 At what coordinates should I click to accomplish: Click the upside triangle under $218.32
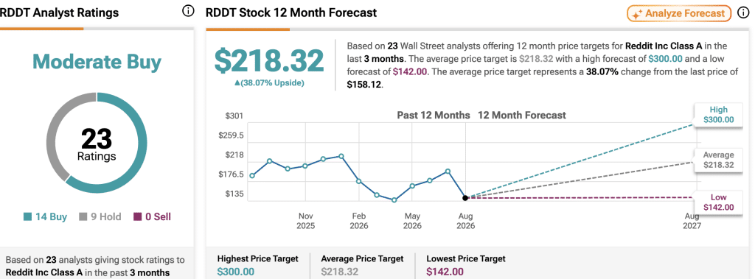[237, 83]
